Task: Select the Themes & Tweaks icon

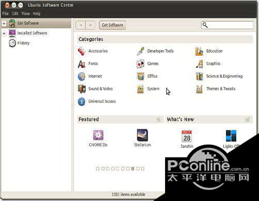Action: [199, 89]
